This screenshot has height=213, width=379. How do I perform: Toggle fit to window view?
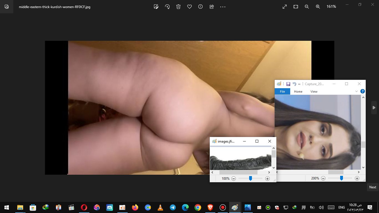pos(296,7)
